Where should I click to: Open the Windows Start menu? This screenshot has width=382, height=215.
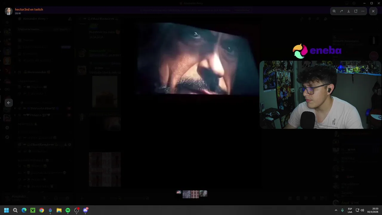[x=7, y=210]
